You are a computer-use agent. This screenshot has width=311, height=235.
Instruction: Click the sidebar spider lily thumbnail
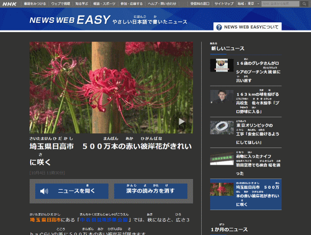point(222,189)
